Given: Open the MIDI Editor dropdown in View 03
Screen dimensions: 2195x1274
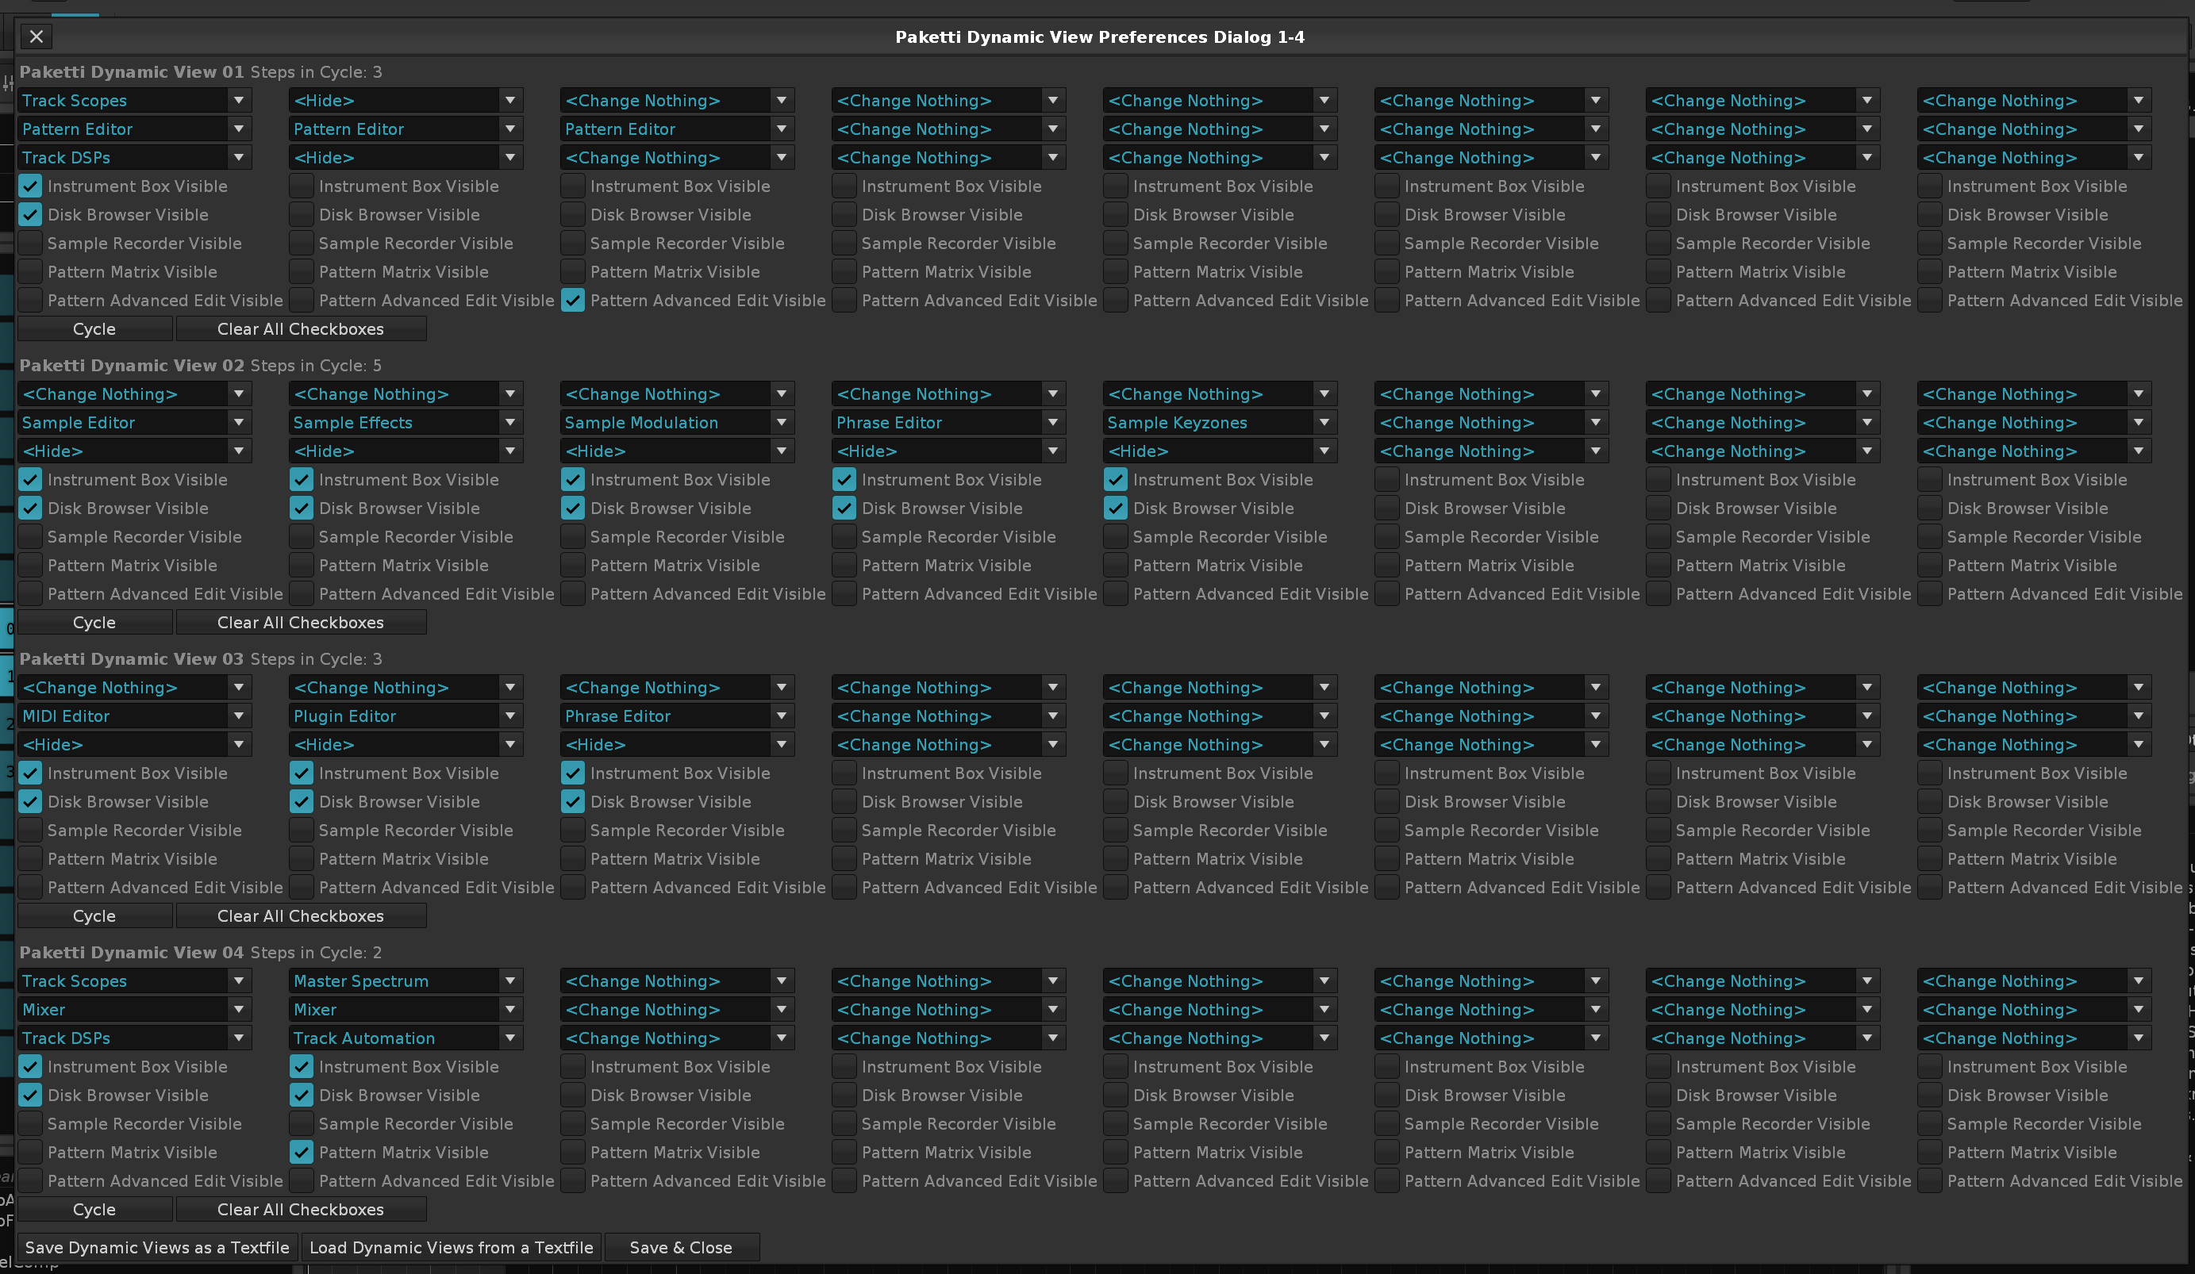Looking at the screenshot, I should [x=135, y=716].
